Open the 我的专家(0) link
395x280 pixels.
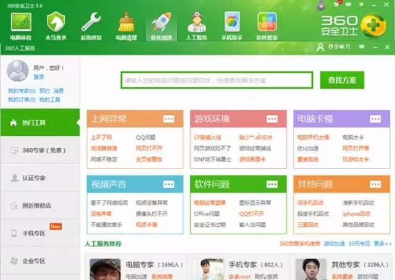22,91
